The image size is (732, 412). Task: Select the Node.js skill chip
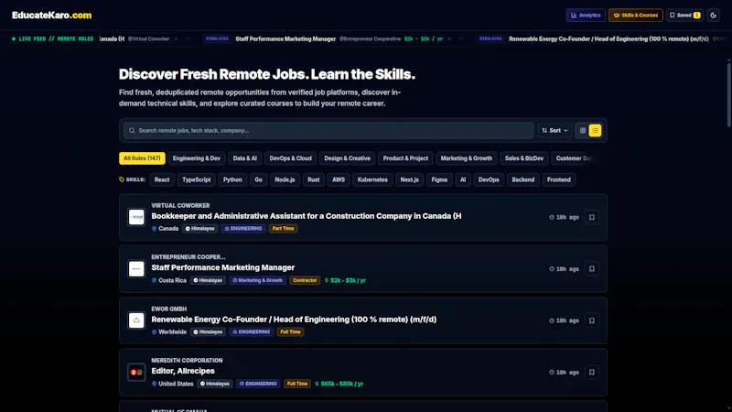(x=285, y=179)
